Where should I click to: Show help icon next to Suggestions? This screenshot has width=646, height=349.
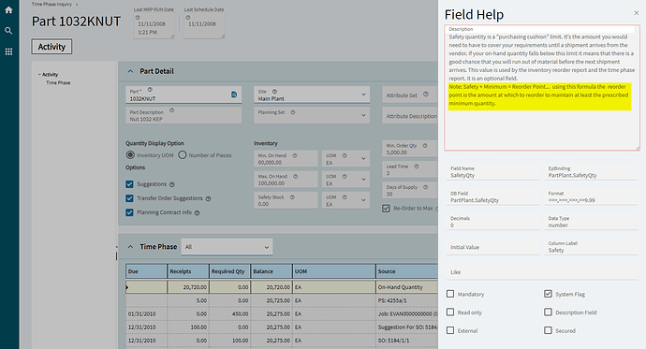coord(172,184)
